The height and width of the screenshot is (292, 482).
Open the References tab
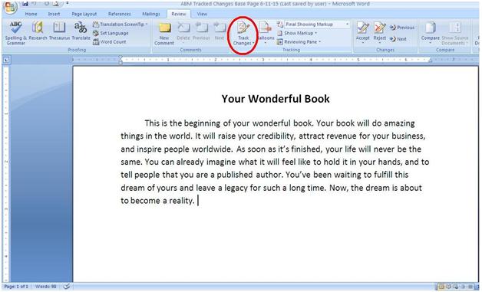click(x=119, y=14)
